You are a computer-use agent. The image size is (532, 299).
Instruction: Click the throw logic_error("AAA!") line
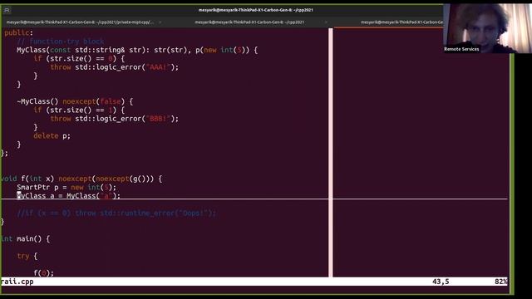[x=115, y=67]
